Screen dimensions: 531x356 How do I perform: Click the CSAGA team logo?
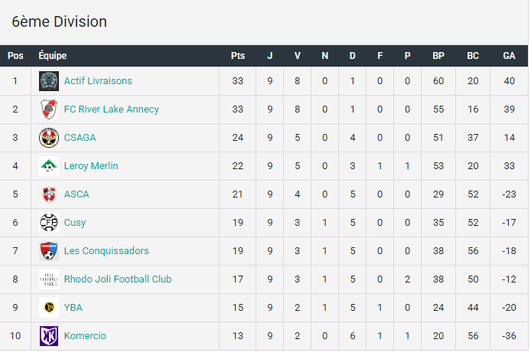49,138
